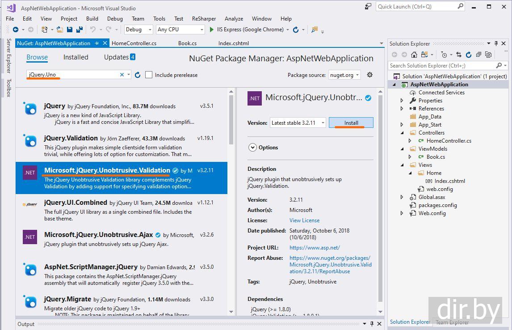The image size is (512, 330).
Task: Open the ReSharper menu
Action: pos(204,19)
